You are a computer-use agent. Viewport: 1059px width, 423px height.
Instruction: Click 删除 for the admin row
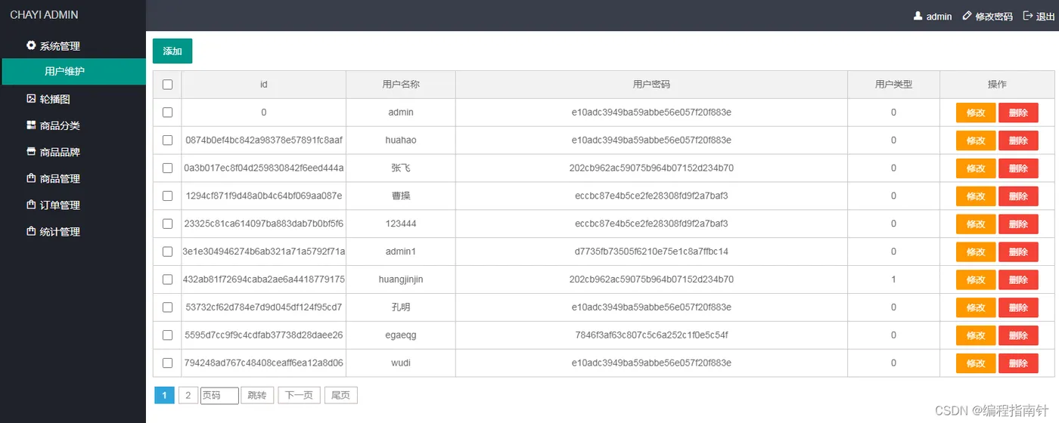click(x=1018, y=113)
